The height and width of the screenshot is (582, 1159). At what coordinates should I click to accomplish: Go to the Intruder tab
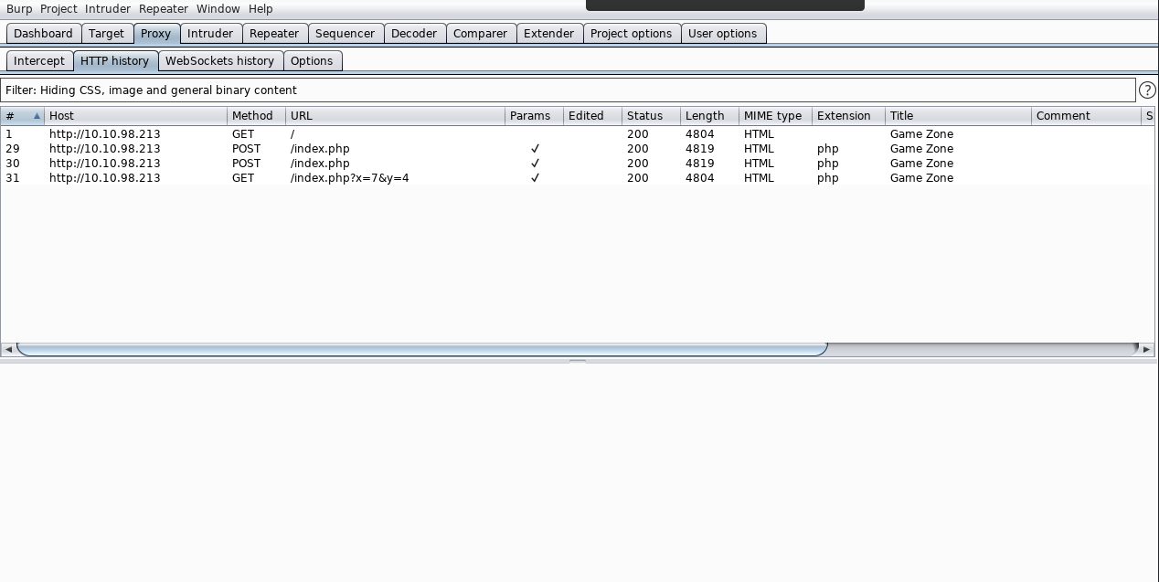pyautogui.click(x=210, y=34)
